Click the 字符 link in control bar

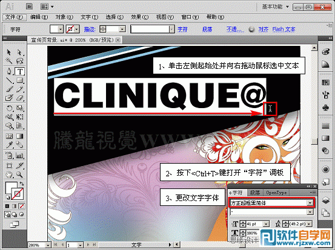click(182, 29)
